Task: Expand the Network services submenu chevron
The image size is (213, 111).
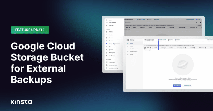Action: pos(122,65)
